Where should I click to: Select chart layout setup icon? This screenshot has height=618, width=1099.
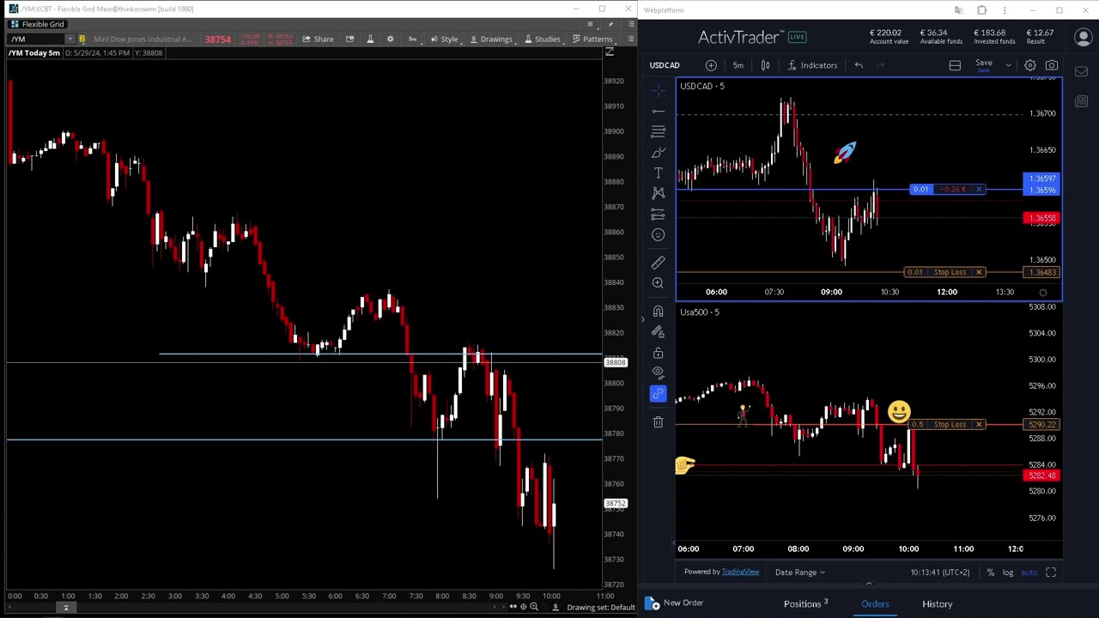click(955, 65)
